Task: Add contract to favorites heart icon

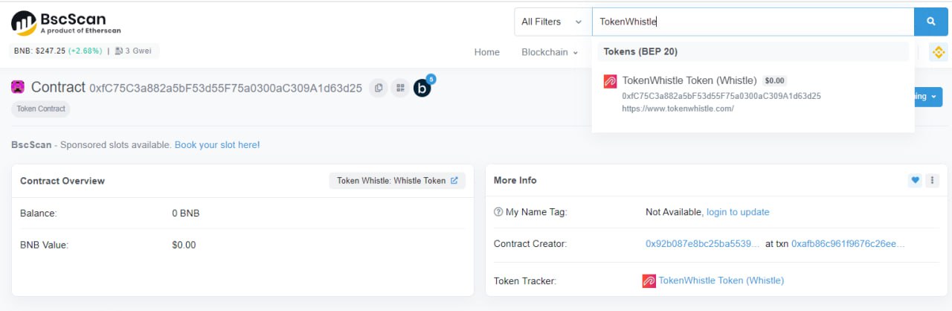Action: coord(915,180)
